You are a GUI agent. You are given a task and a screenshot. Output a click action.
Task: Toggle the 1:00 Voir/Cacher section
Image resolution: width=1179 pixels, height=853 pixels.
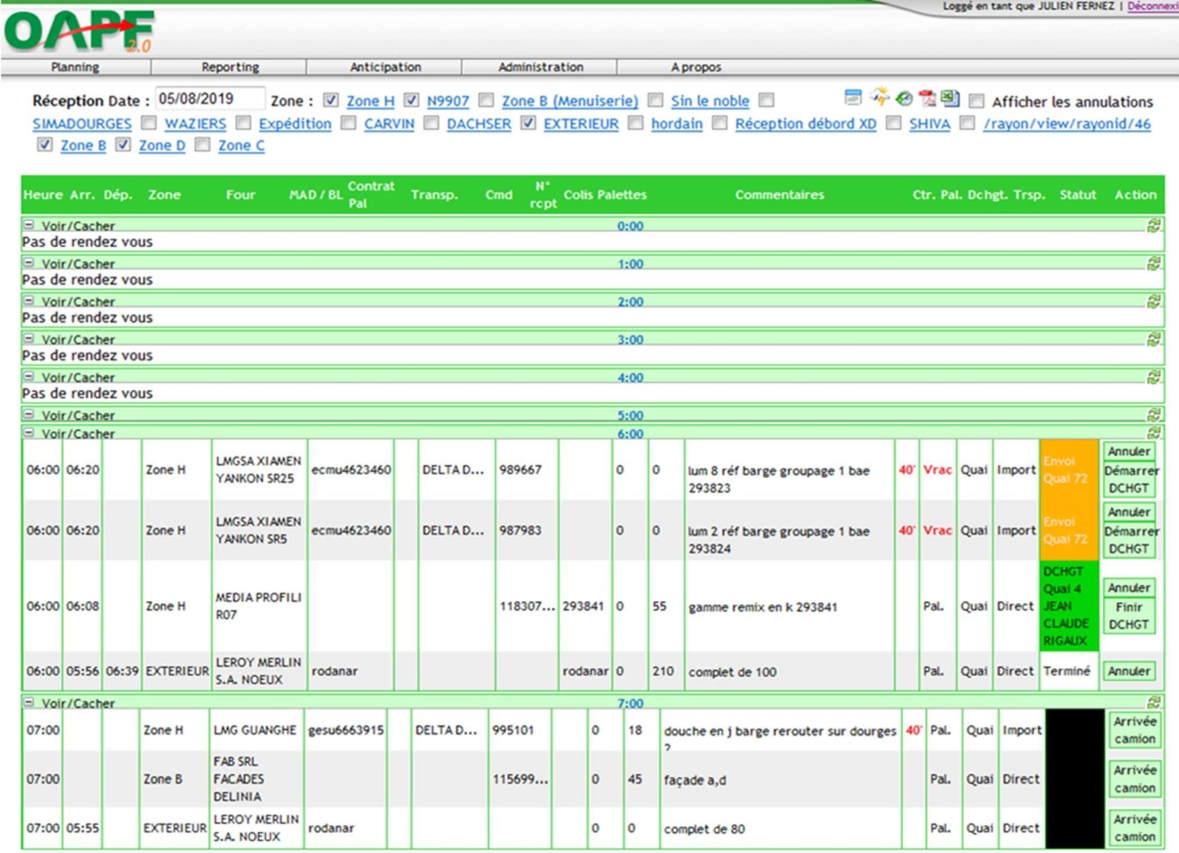coord(29,263)
